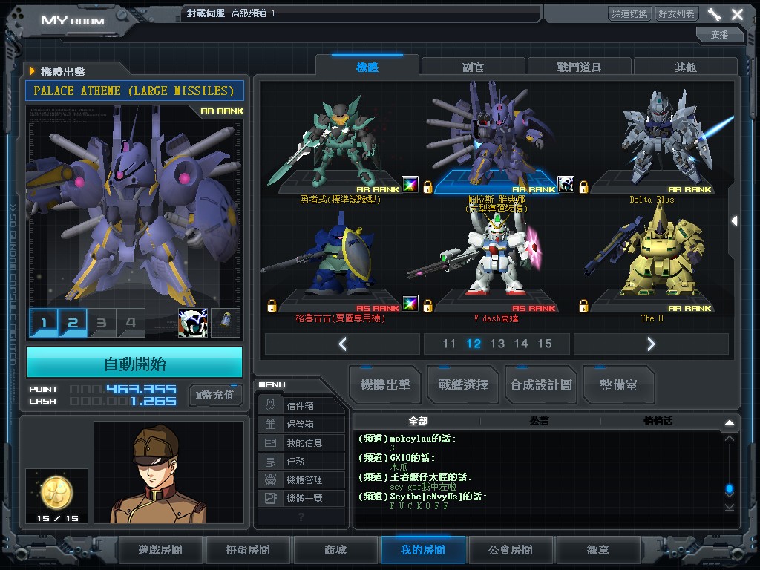Screen dimensions: 760x570
Task: Click the rainbow cube icon on 勇者式 card
Action: pyautogui.click(x=410, y=185)
